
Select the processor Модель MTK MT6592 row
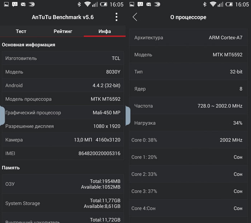[x=188, y=54]
